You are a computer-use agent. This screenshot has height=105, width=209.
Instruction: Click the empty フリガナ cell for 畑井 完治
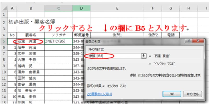click(59, 47)
